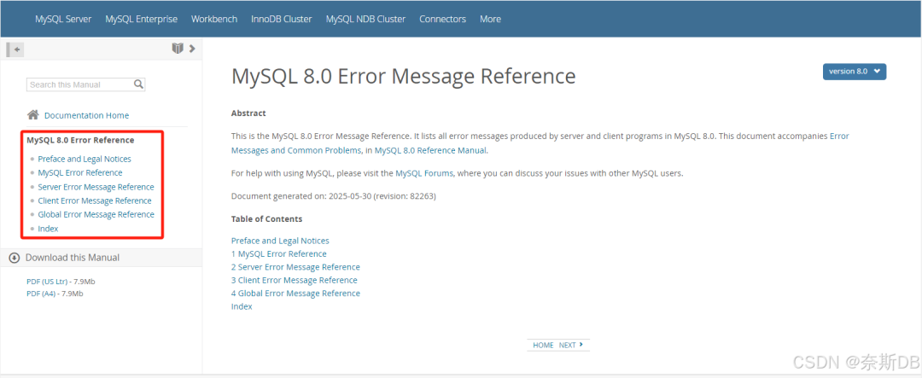This screenshot has height=378, width=922.
Task: Open Workbench menu item
Action: (214, 19)
